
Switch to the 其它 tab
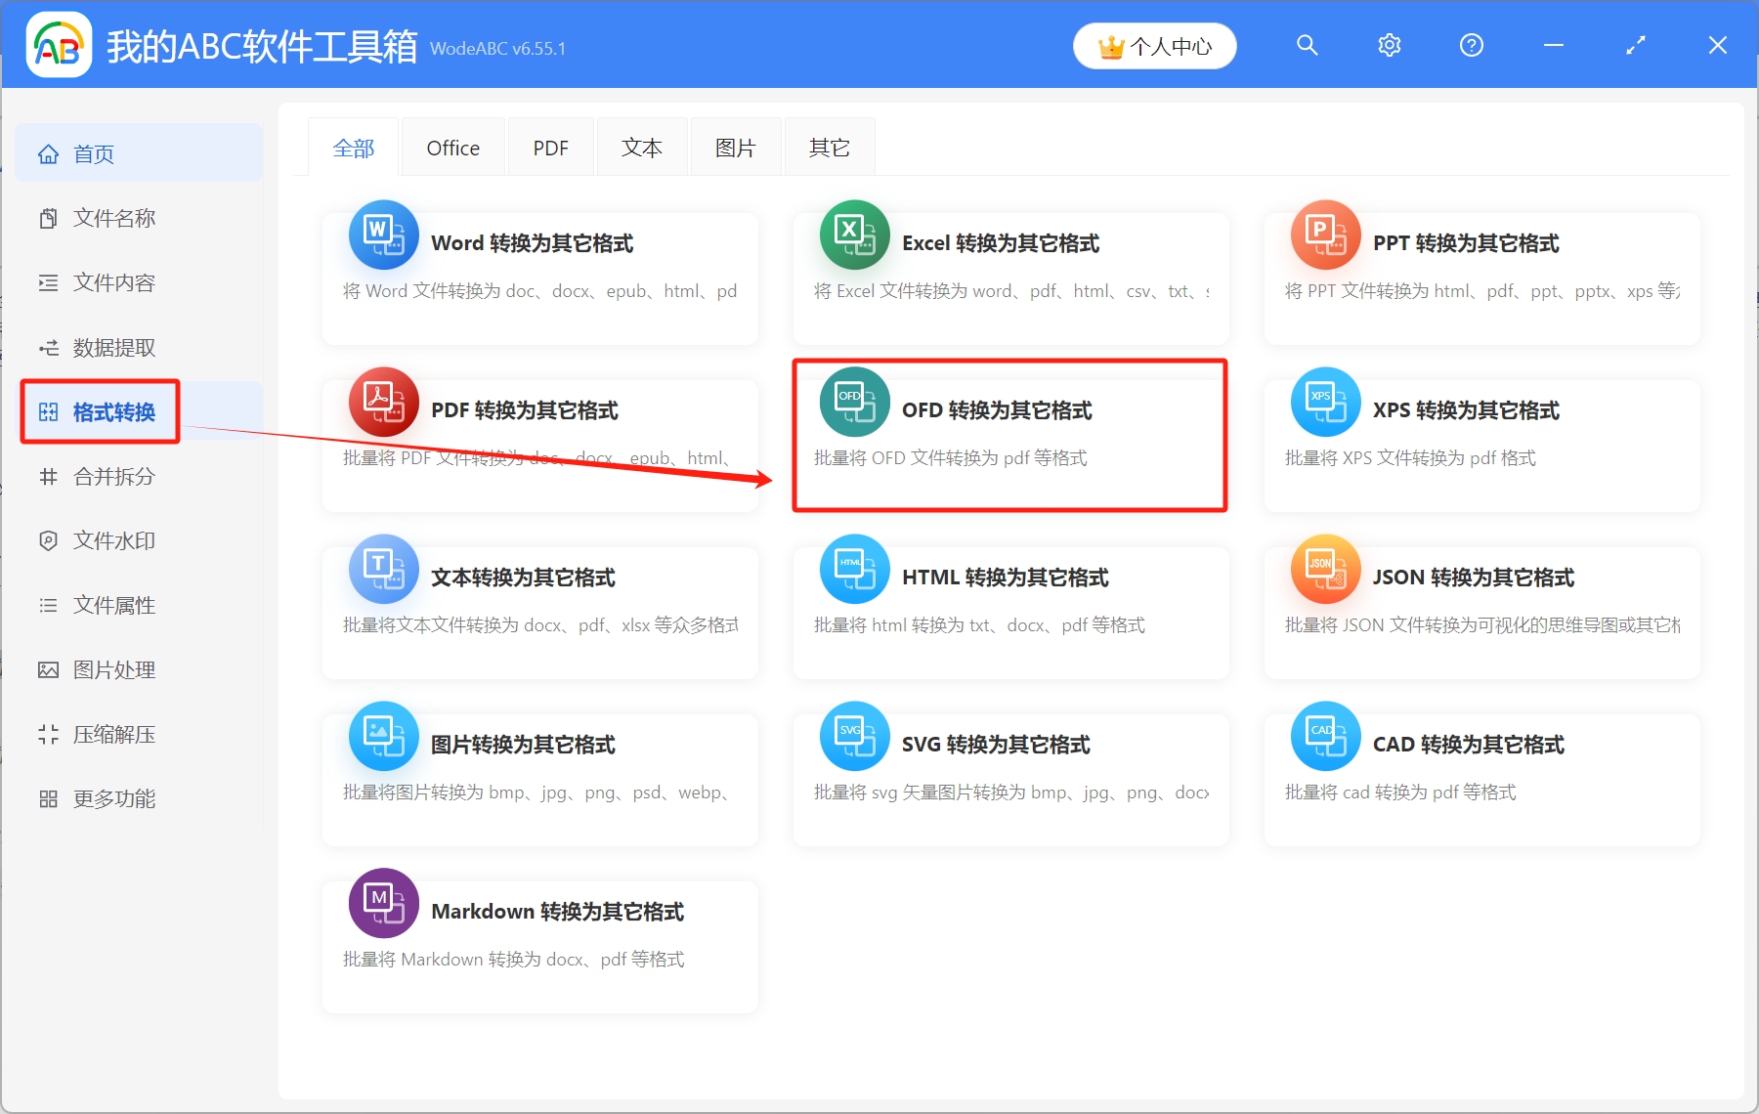pyautogui.click(x=828, y=147)
